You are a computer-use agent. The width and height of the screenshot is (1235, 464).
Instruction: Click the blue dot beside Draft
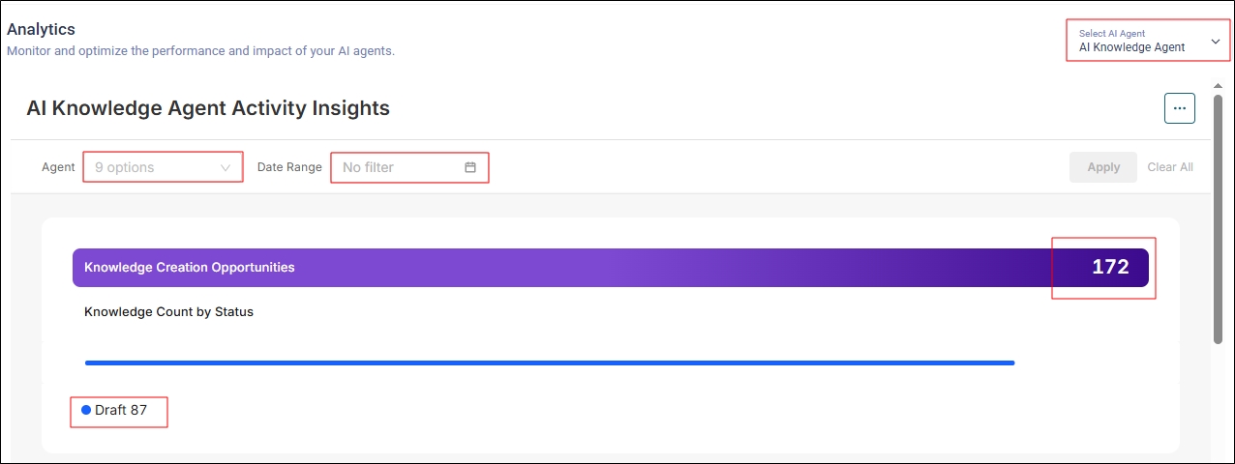pyautogui.click(x=86, y=410)
